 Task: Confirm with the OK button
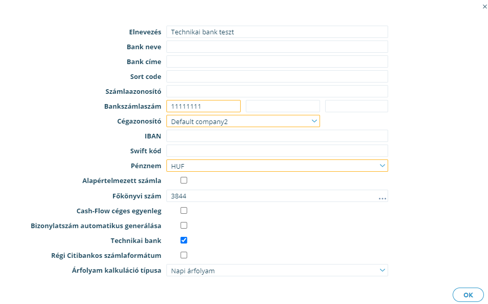tap(468, 295)
